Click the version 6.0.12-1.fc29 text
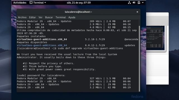Screen dimensions: 179x100 [x=95, y=45]
